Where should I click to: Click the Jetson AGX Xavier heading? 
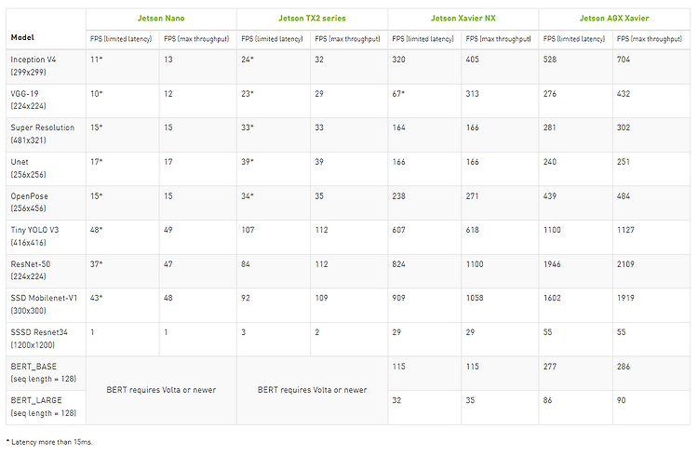(x=614, y=19)
